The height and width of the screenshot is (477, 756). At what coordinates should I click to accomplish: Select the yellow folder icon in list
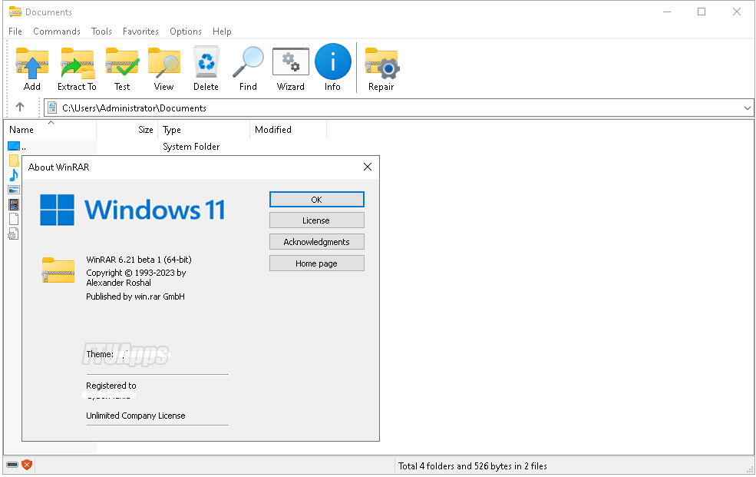point(14,160)
